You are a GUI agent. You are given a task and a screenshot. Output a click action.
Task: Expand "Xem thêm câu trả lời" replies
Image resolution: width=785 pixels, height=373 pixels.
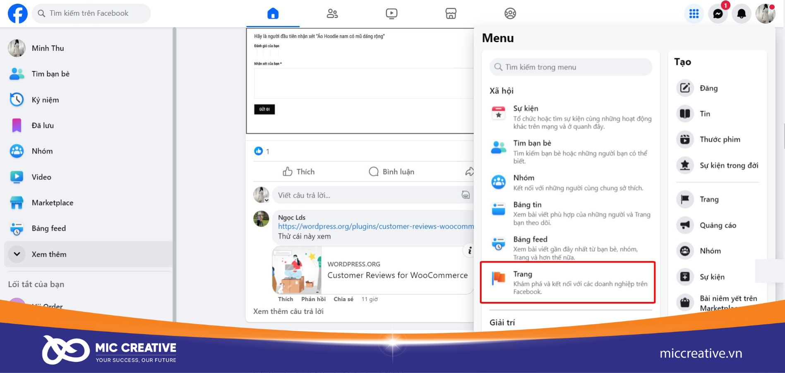click(x=288, y=311)
